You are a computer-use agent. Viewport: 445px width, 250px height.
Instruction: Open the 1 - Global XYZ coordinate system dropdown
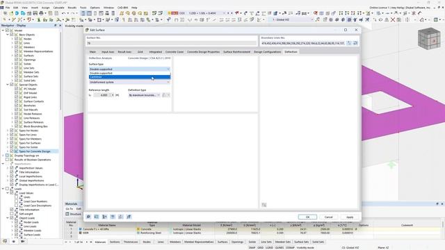(x=291, y=19)
